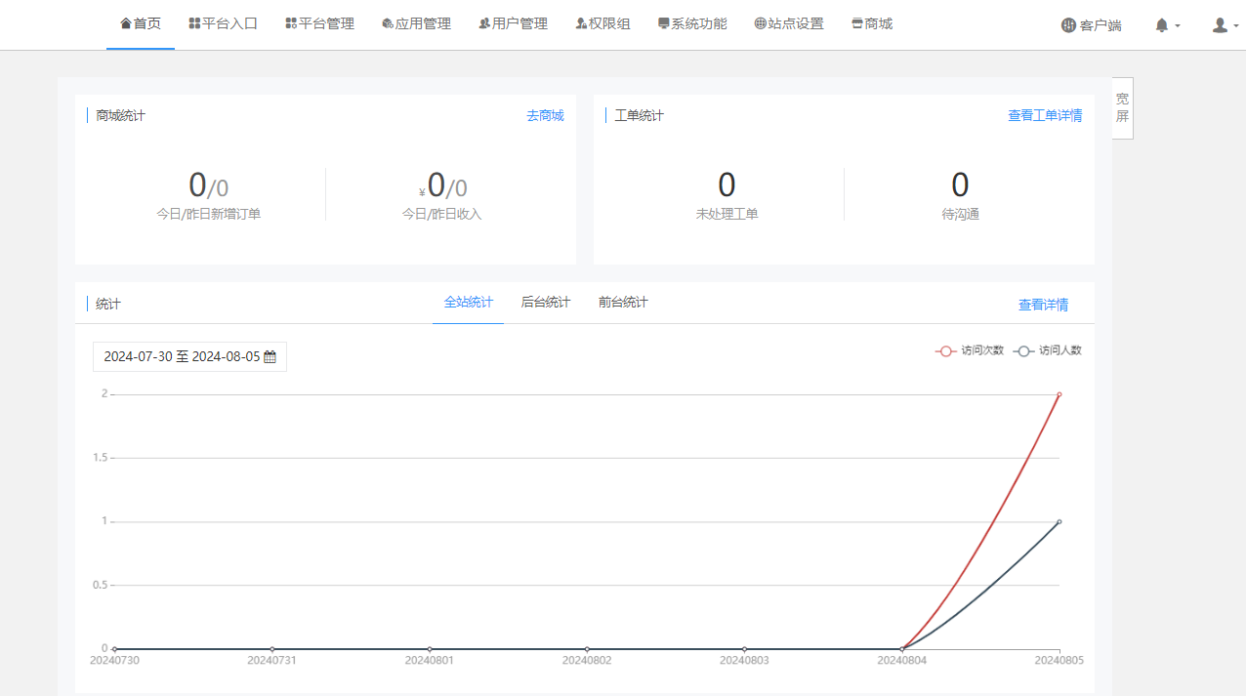Switch to the 后台统计 tab
Image resolution: width=1246 pixels, height=696 pixels.
coord(545,302)
